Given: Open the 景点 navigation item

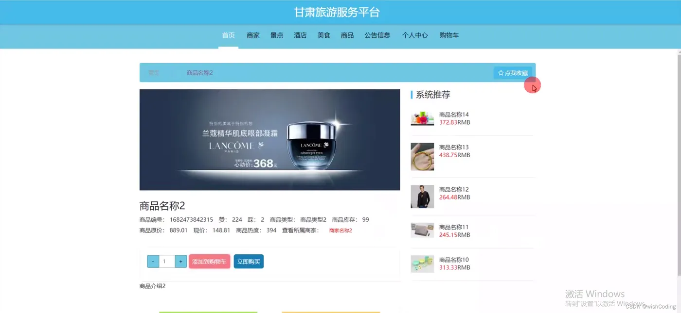Looking at the screenshot, I should 277,35.
